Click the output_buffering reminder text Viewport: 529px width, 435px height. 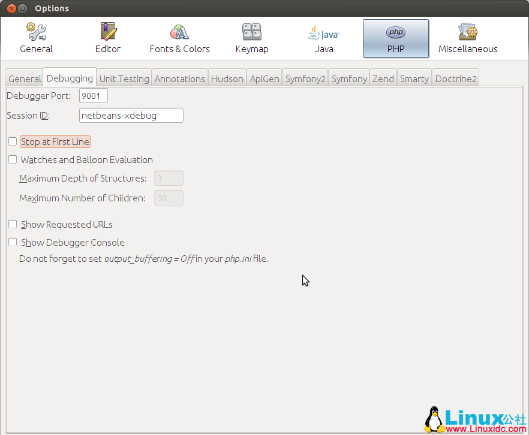pyautogui.click(x=144, y=259)
